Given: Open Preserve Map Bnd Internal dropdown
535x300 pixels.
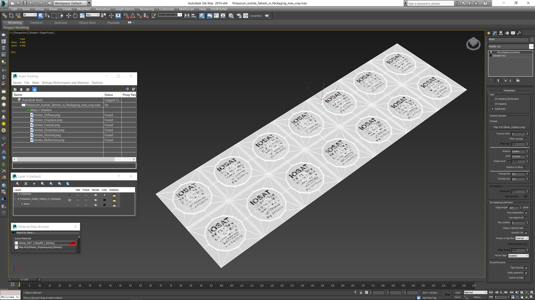Looking at the screenshot, I should (x=522, y=238).
